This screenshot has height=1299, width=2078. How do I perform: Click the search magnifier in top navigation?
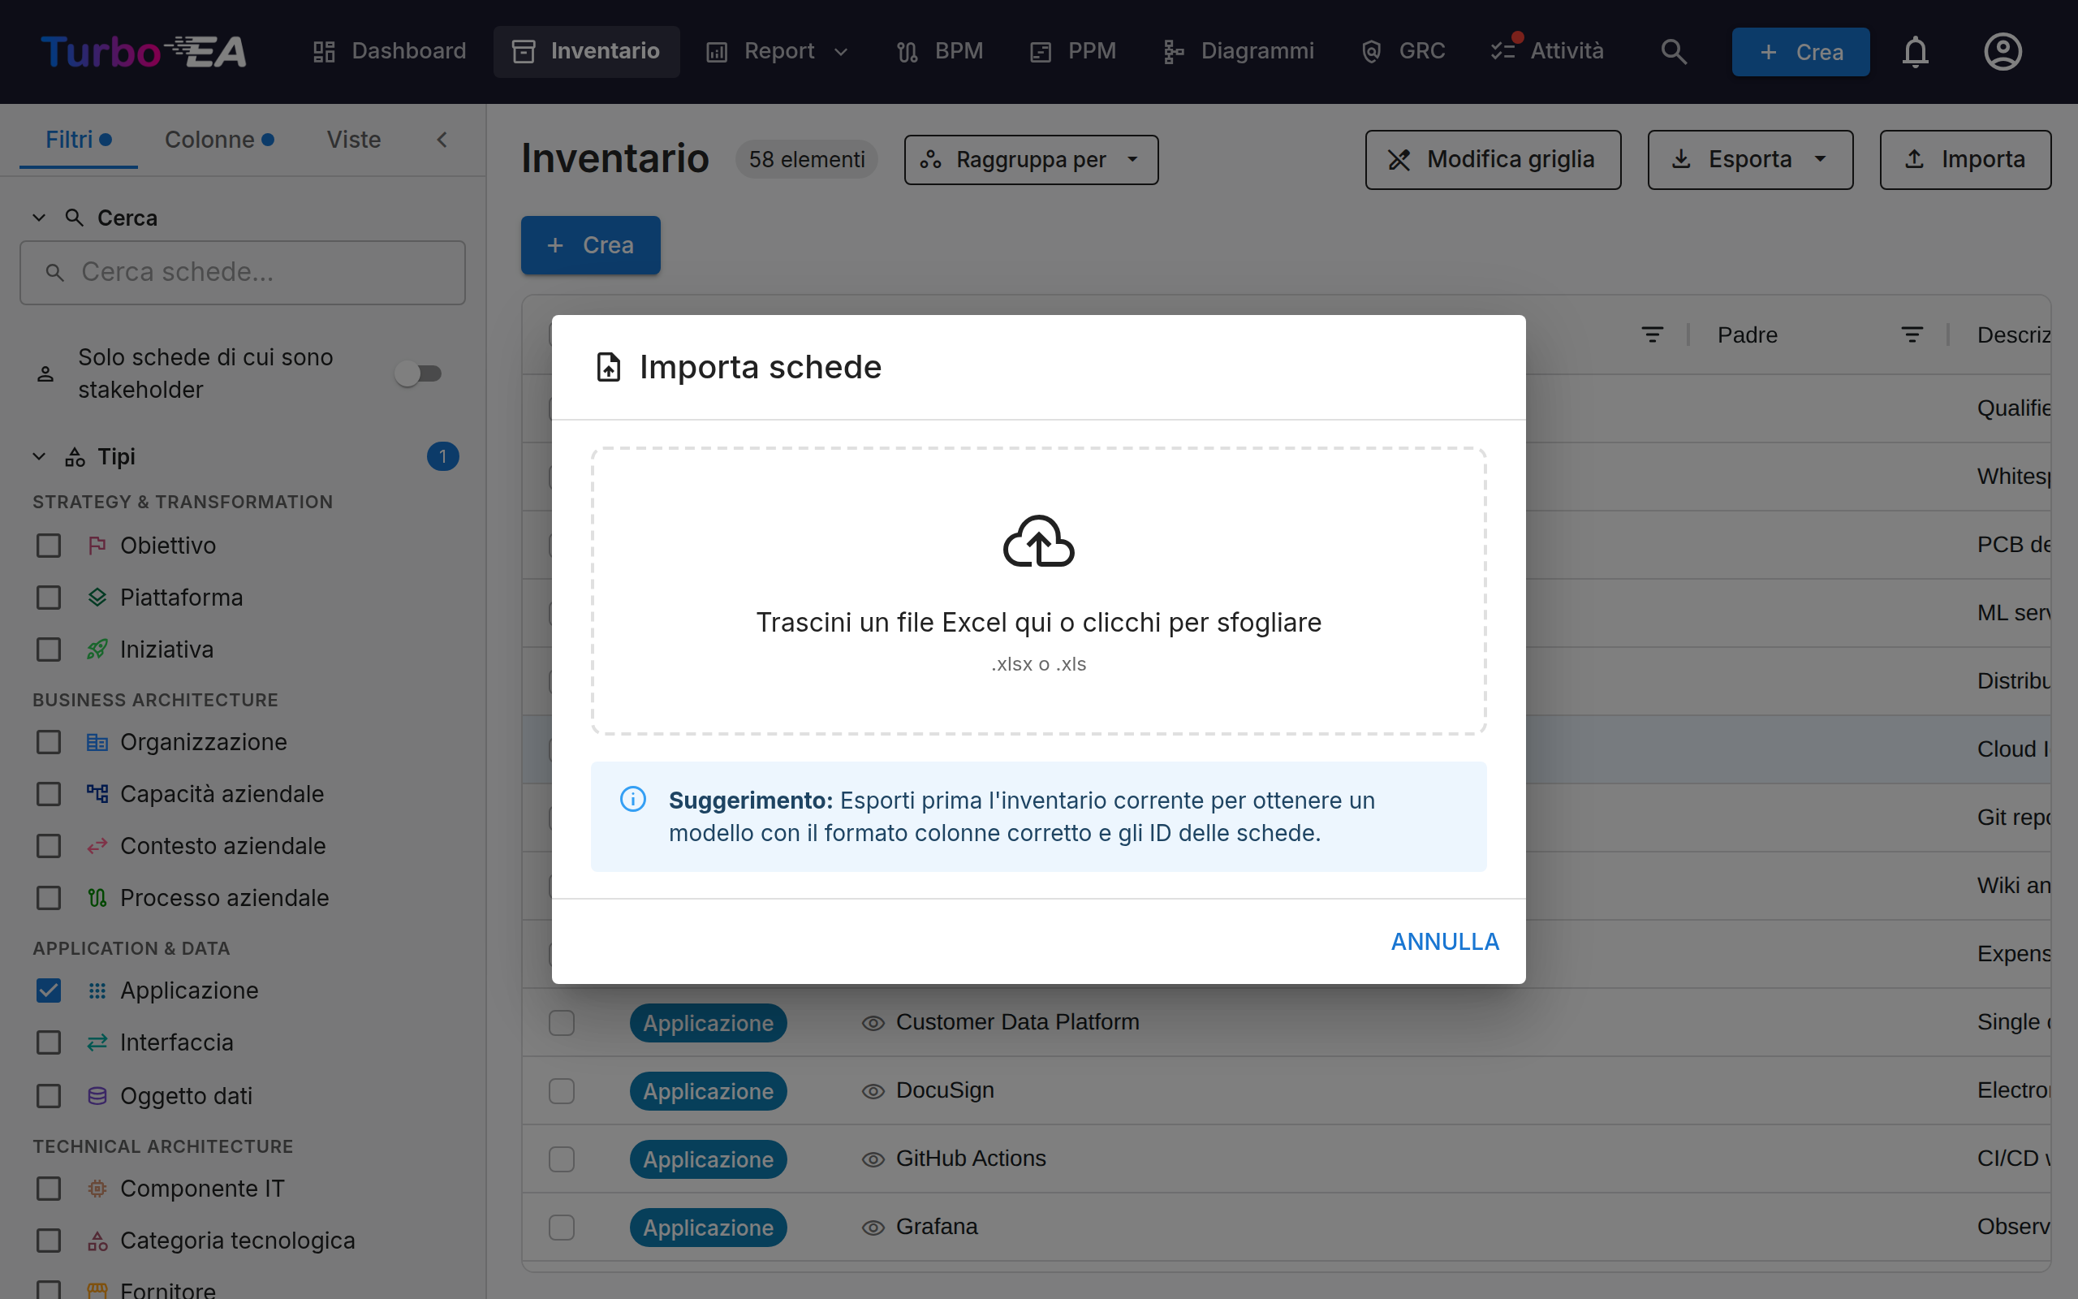pos(1674,51)
